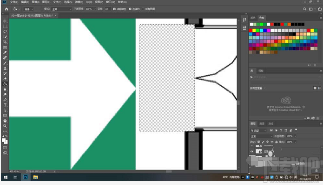Select the Pen tool
The width and height of the screenshot is (323, 185).
click(x=5, y=100)
